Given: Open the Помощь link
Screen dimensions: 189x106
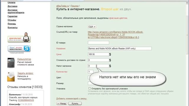Looking at the screenshot, I should tap(12, 24).
